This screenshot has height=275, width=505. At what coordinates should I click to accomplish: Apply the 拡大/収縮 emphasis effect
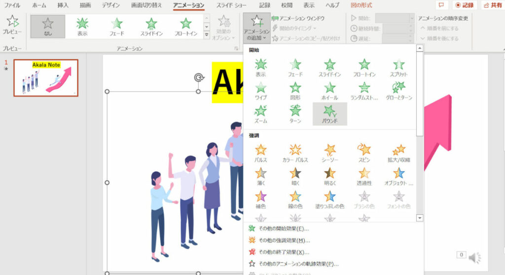398,152
